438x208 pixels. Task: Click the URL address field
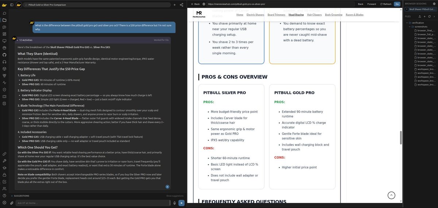[280, 4]
